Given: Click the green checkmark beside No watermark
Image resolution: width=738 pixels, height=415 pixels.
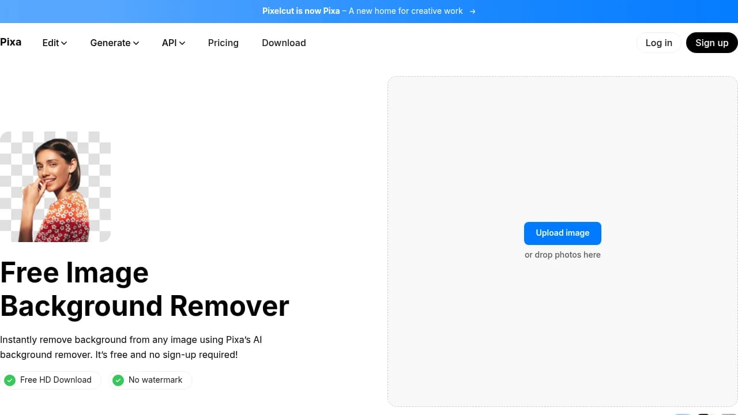Looking at the screenshot, I should point(118,380).
